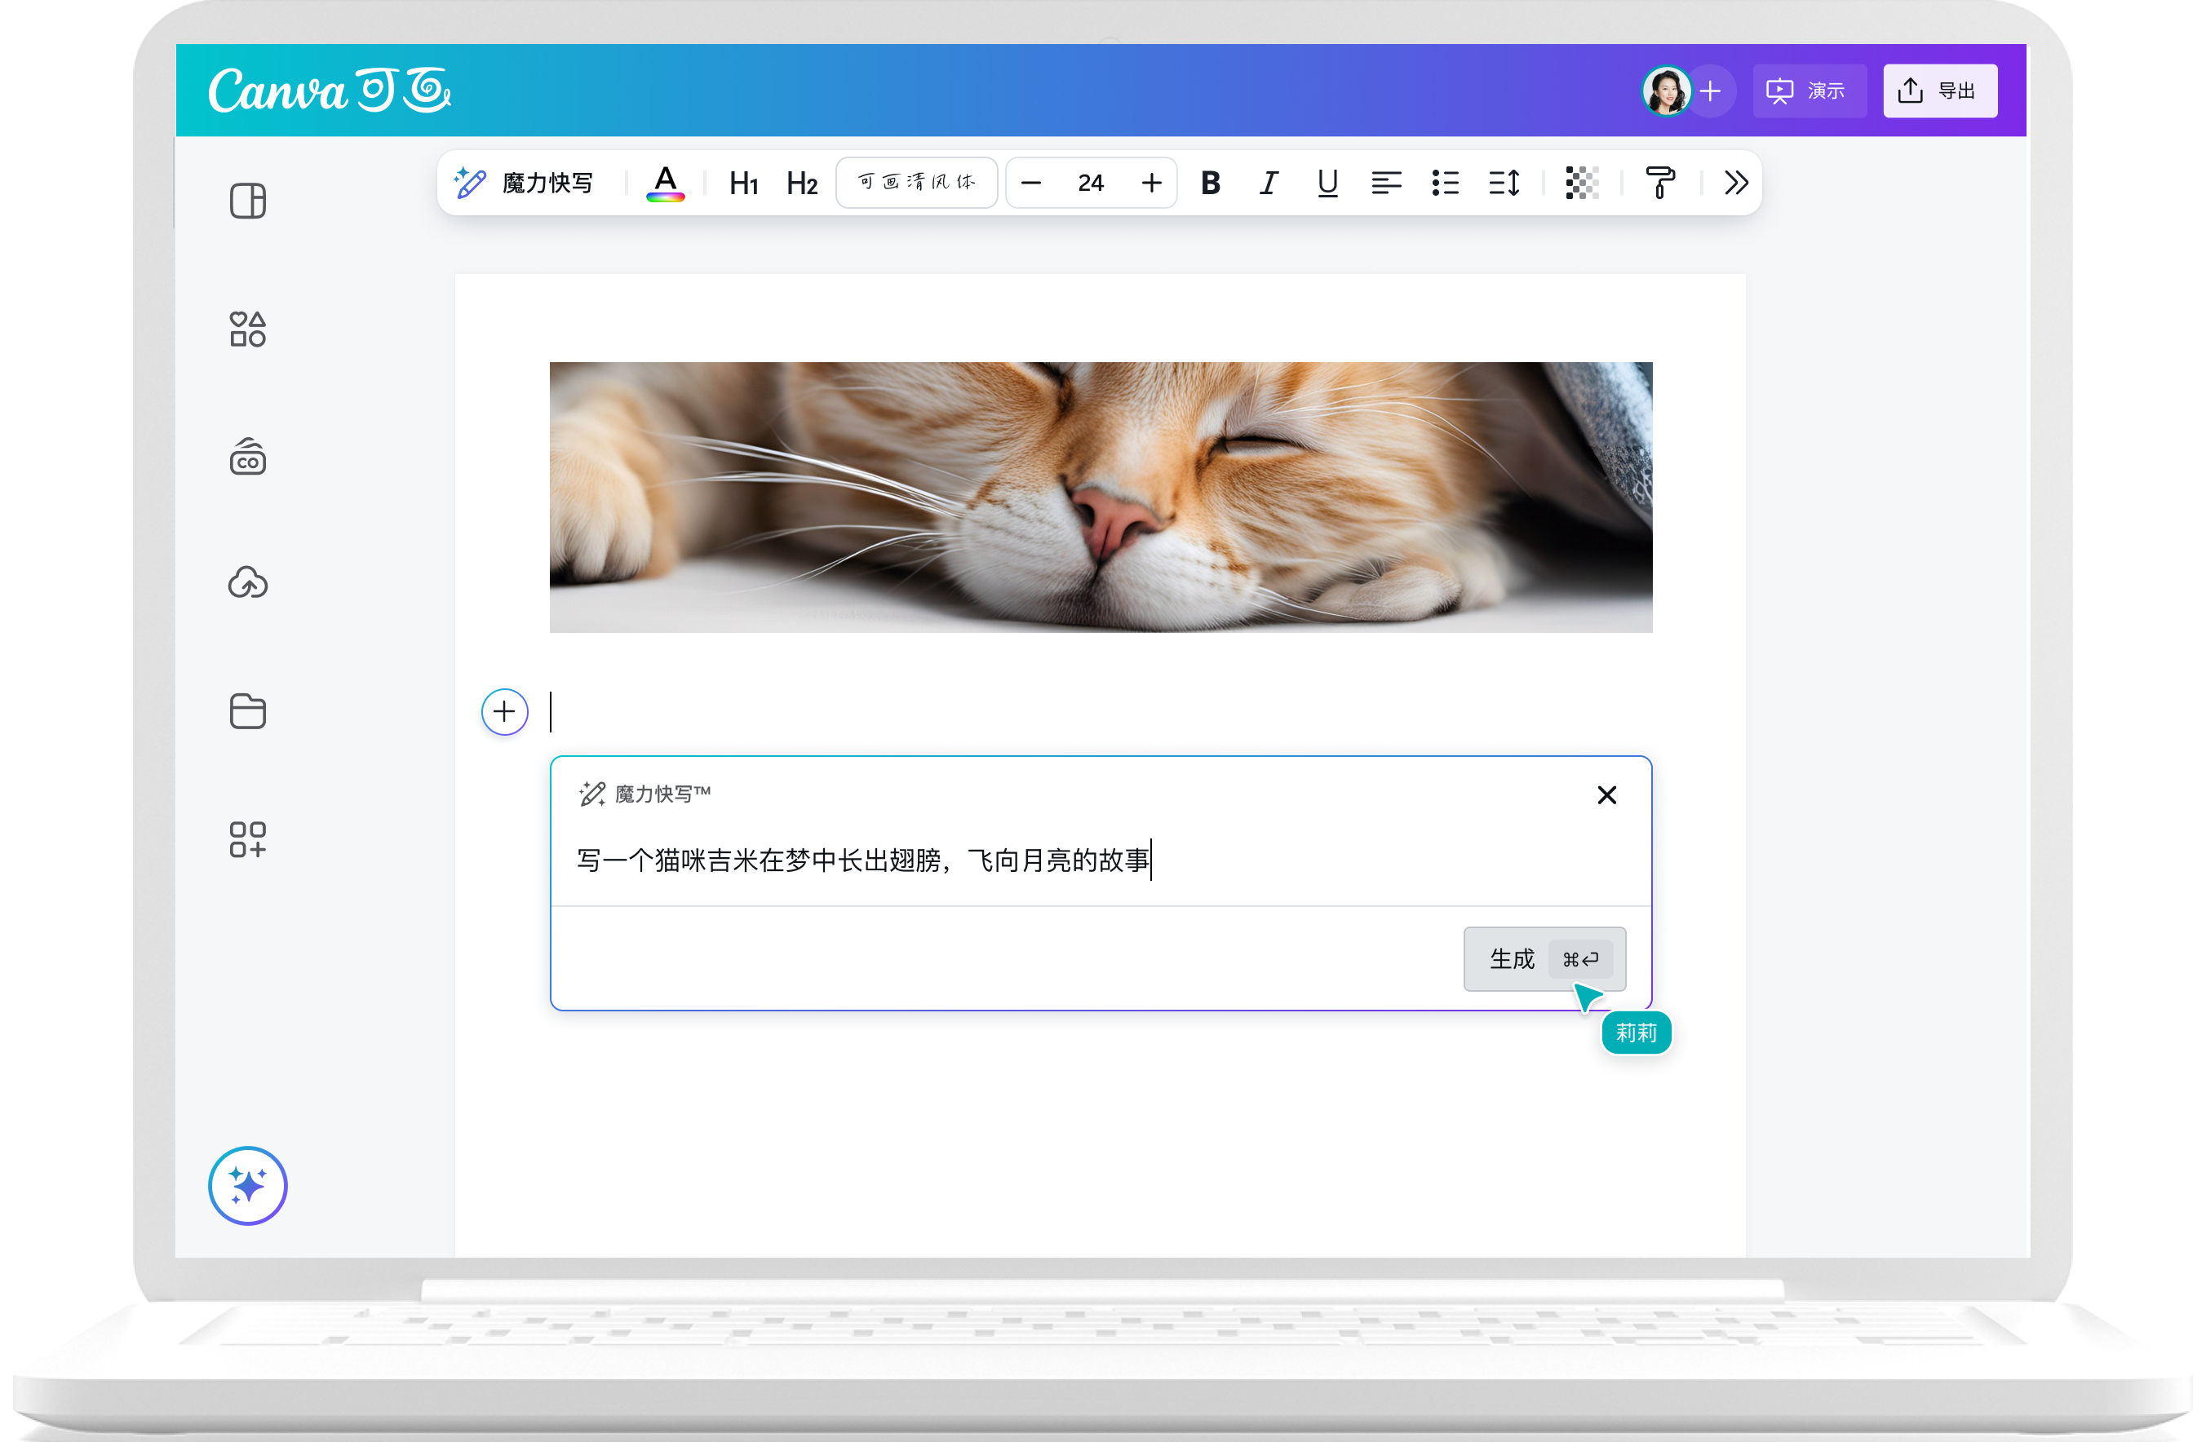Close the 魔力快写 prompt dialog
Screen dimensions: 2206x1442
pyautogui.click(x=1606, y=795)
